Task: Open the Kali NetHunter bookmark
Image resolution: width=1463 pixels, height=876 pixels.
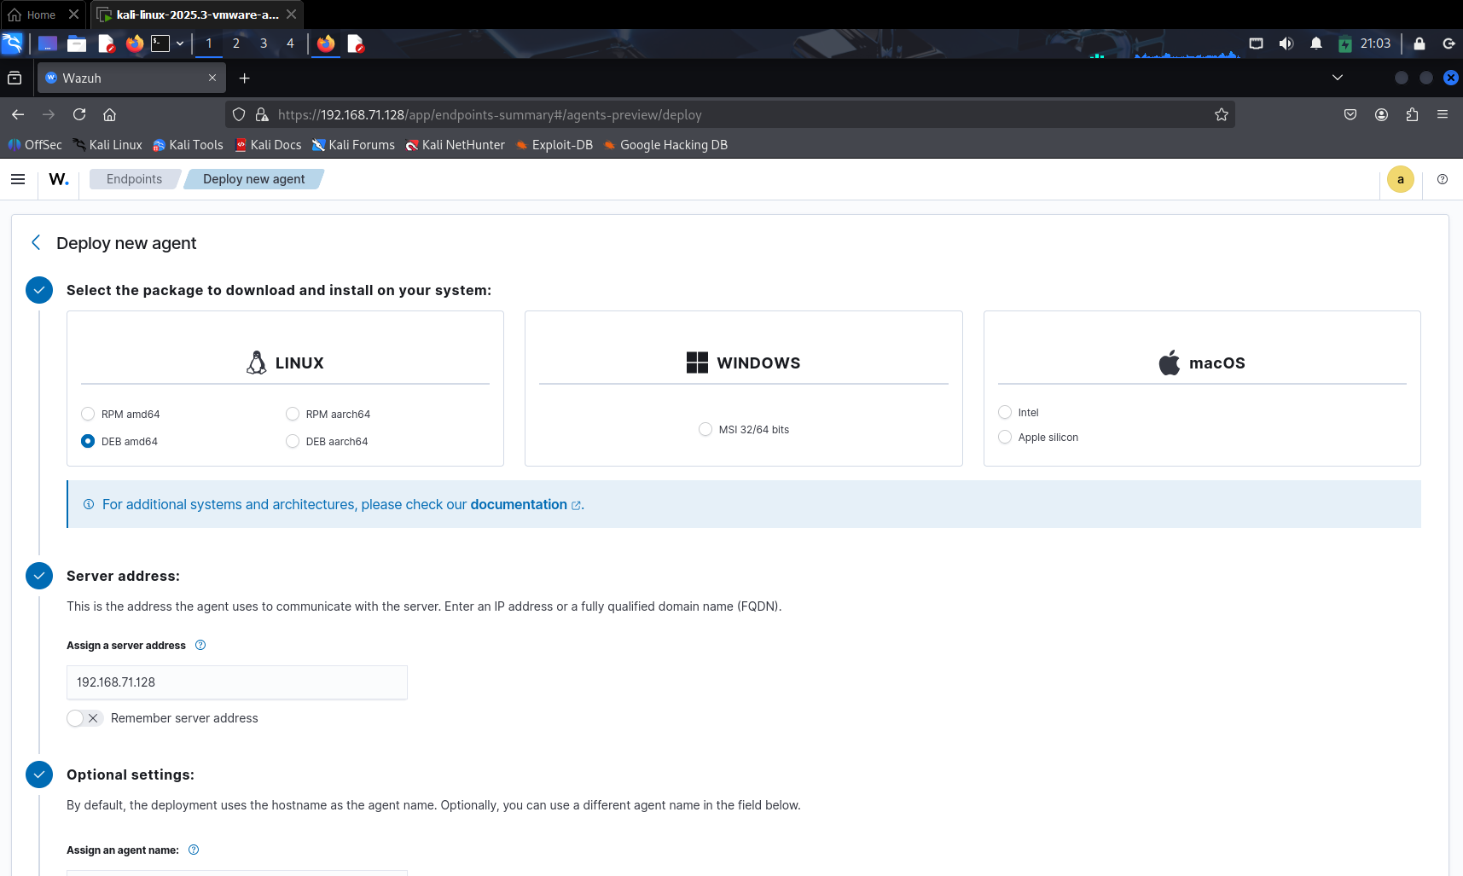Action: pos(455,145)
